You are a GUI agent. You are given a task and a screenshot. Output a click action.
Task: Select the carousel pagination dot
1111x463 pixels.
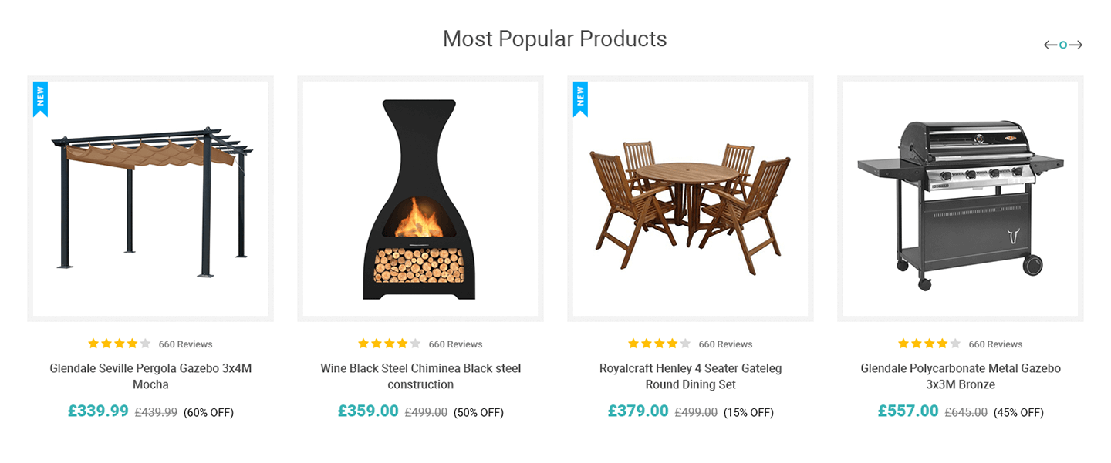pos(1063,45)
